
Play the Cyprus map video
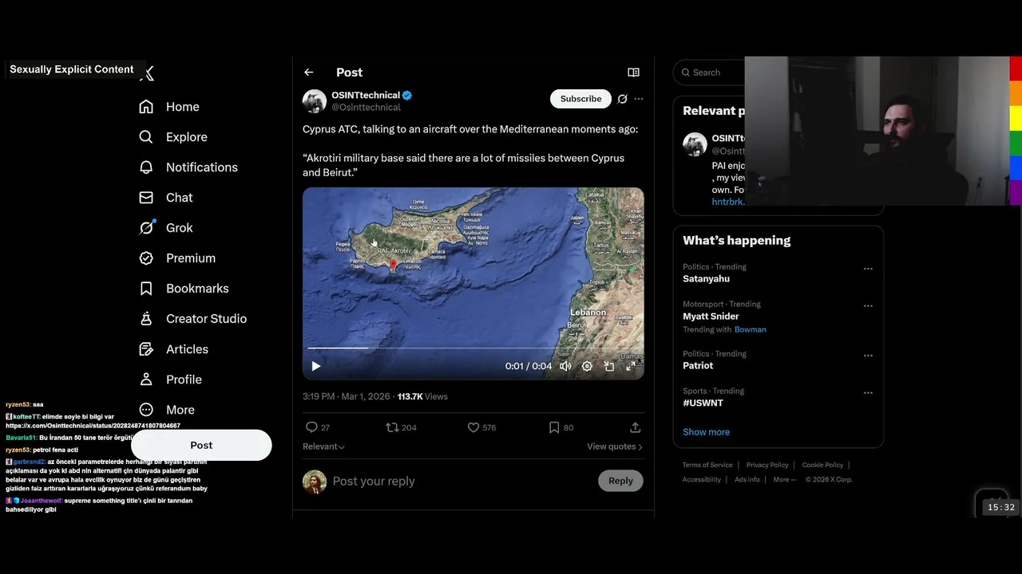click(316, 366)
